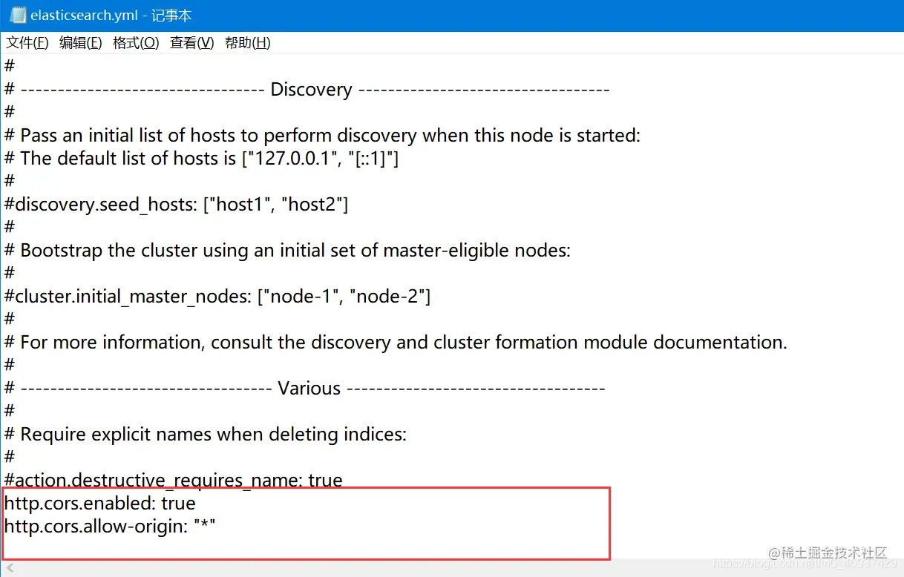Click the window title 'elasticsearch.yml - 记事本'
Image resolution: width=904 pixels, height=577 pixels.
tap(111, 15)
